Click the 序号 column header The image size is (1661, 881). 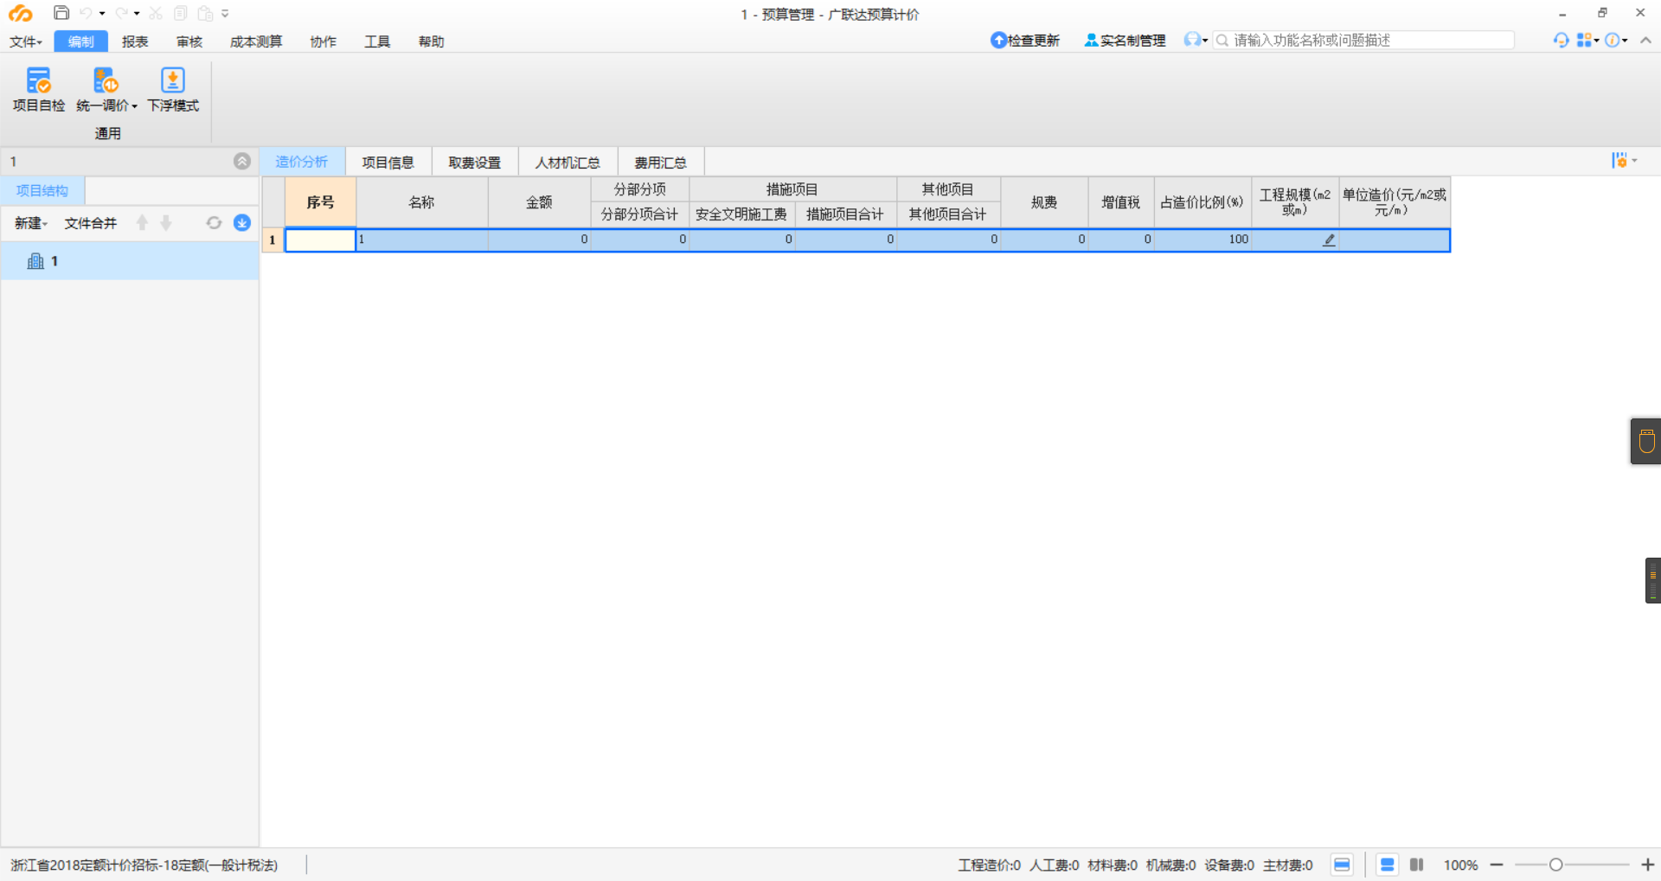coord(320,202)
